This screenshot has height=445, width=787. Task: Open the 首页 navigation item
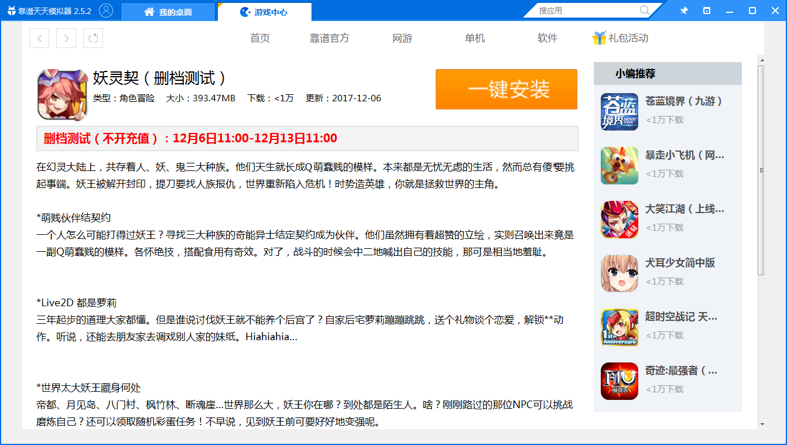(x=260, y=38)
